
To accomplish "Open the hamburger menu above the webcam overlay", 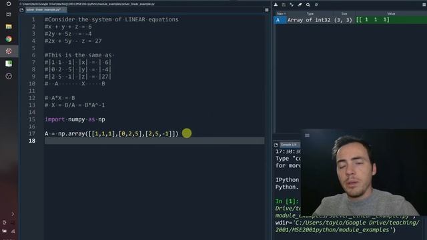I will point(307,135).
